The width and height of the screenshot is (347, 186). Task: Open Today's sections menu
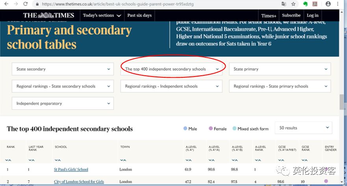(x=102, y=15)
